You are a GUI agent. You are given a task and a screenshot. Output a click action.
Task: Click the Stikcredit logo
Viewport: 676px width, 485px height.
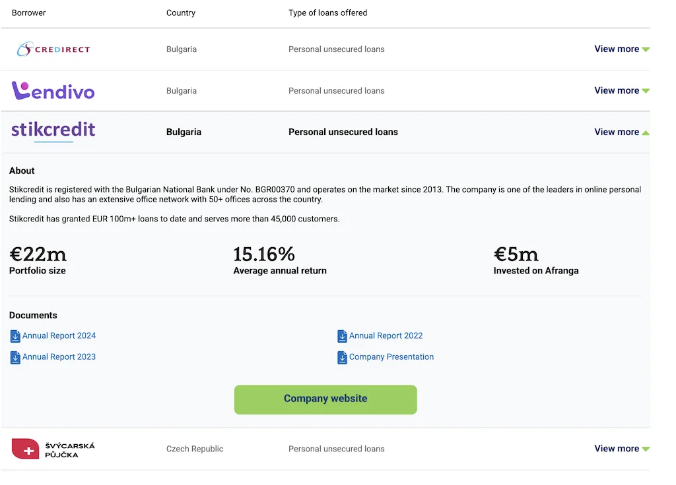[53, 130]
